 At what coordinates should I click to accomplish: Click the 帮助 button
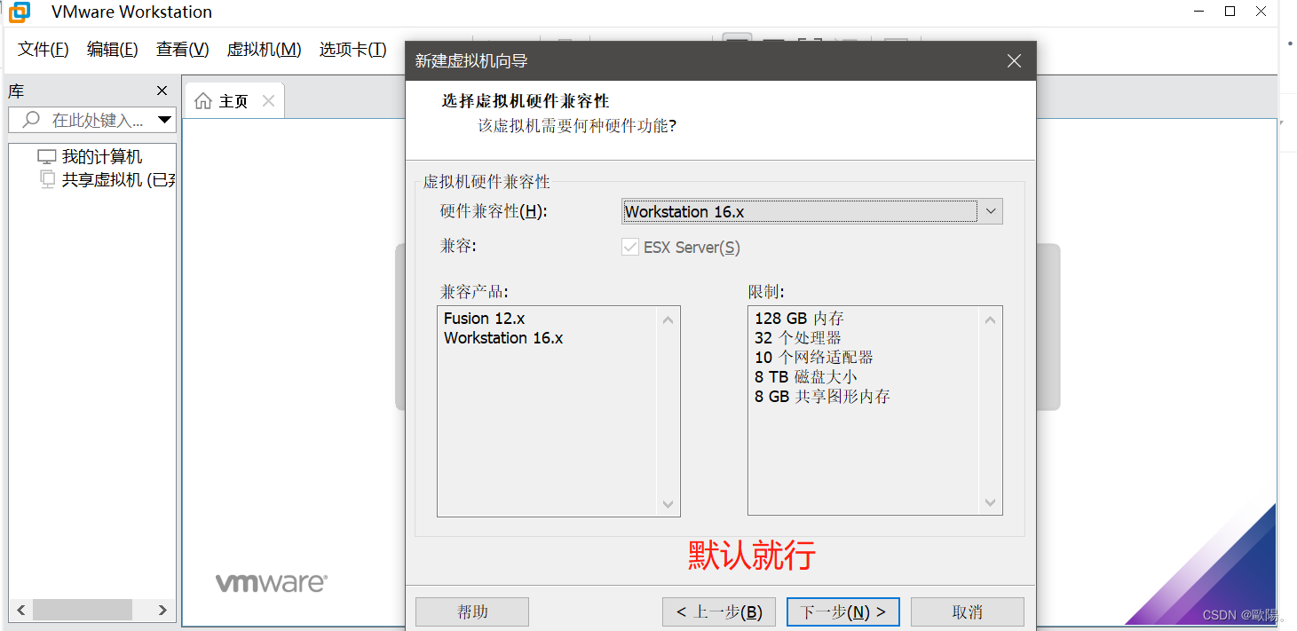472,612
